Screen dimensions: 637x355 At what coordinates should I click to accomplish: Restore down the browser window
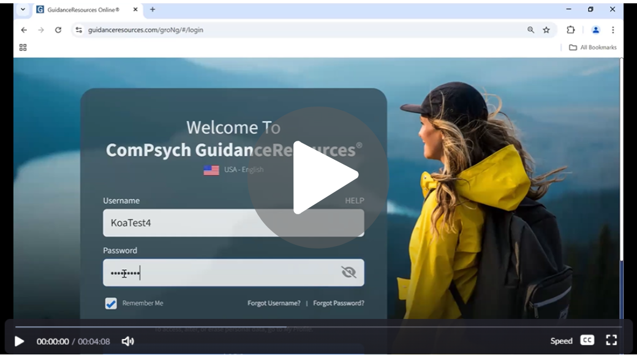pos(590,9)
